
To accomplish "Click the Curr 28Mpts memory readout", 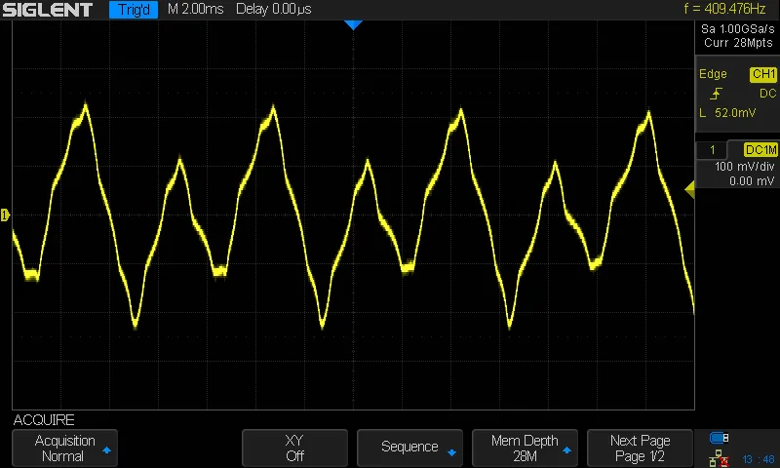I will pyautogui.click(x=738, y=43).
